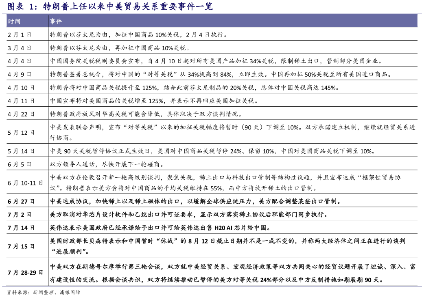Click the table title 图表 1 heading
Screen dimensions: 424x297
click(x=110, y=6)
